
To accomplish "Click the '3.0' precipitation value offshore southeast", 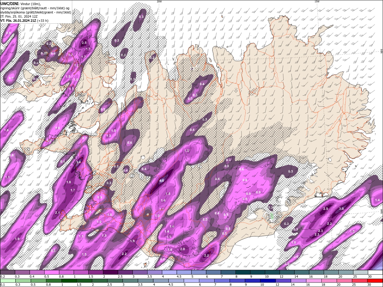I will click(341, 209).
